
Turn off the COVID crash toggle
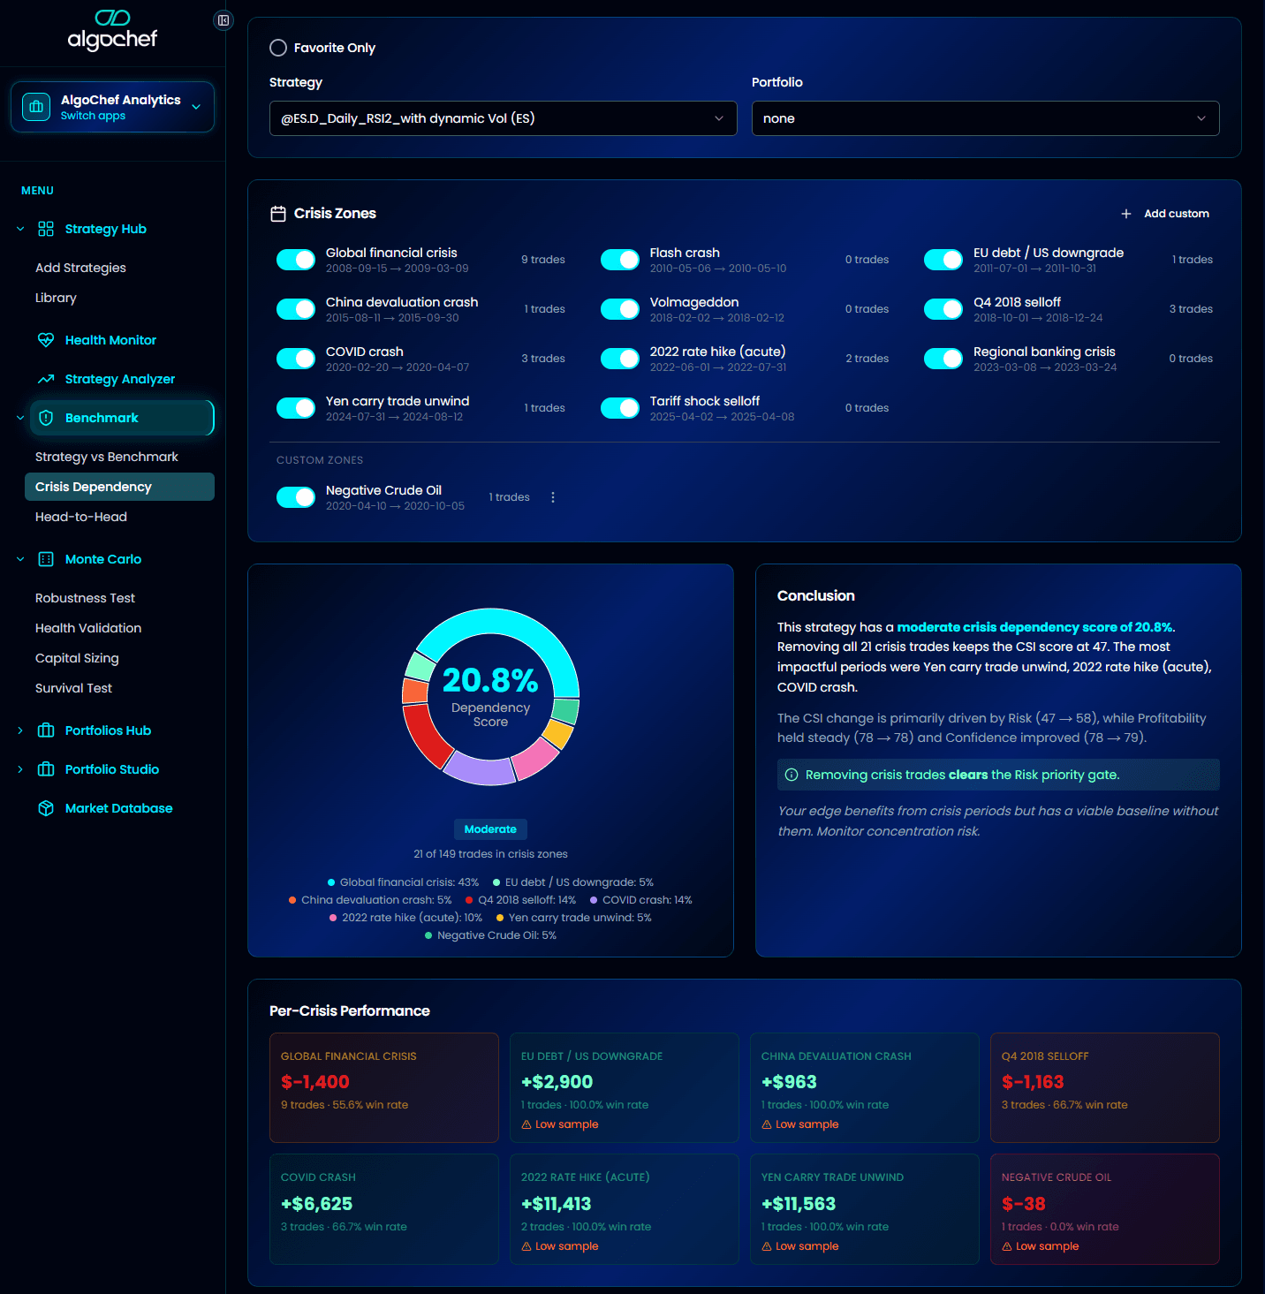295,358
